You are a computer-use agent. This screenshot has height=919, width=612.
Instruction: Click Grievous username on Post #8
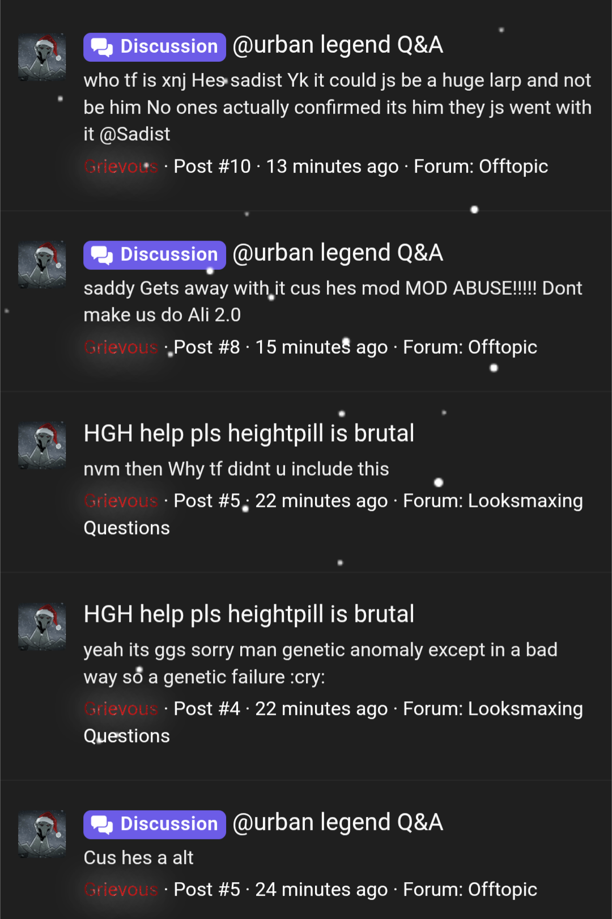click(121, 348)
